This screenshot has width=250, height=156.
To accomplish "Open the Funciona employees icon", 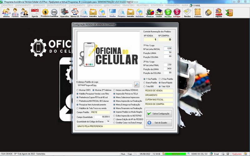I will tap(24, 13).
